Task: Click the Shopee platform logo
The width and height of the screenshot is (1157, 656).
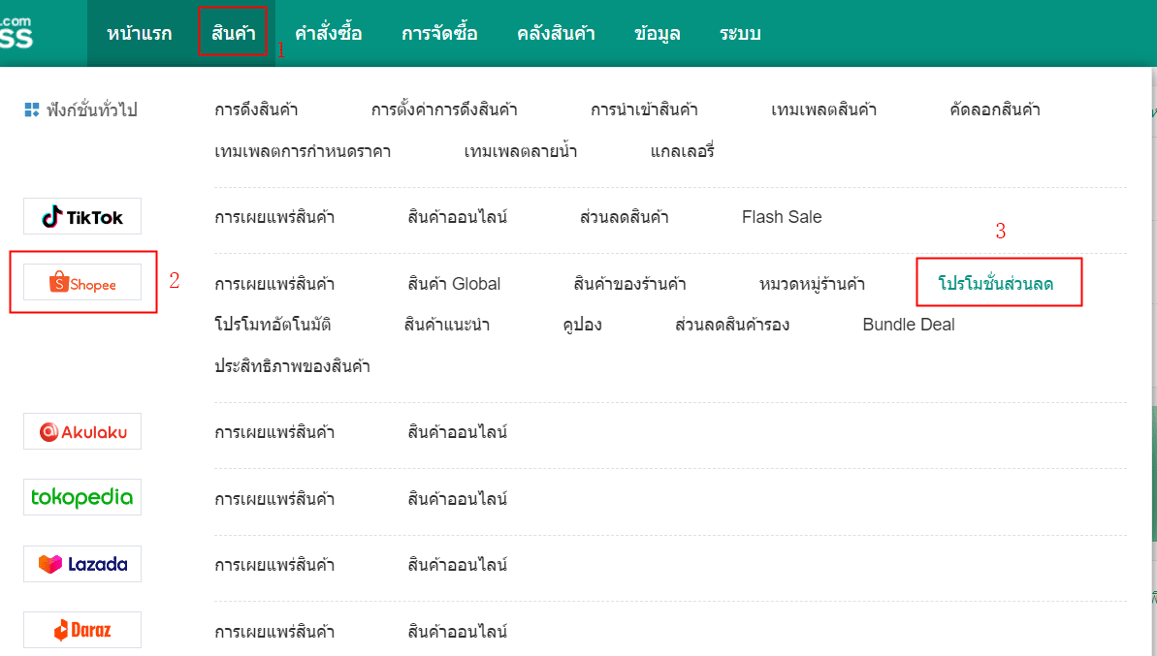Action: coord(81,282)
